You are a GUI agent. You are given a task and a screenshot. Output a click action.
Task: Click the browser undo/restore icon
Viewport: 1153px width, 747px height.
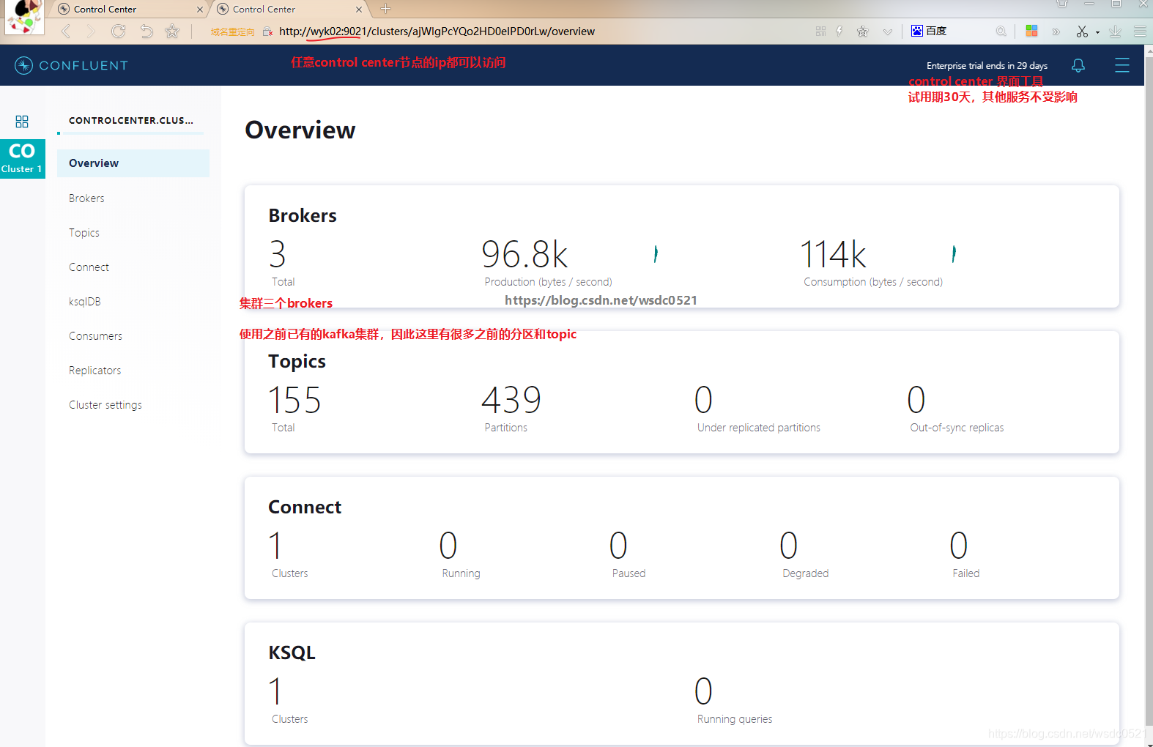tap(147, 31)
